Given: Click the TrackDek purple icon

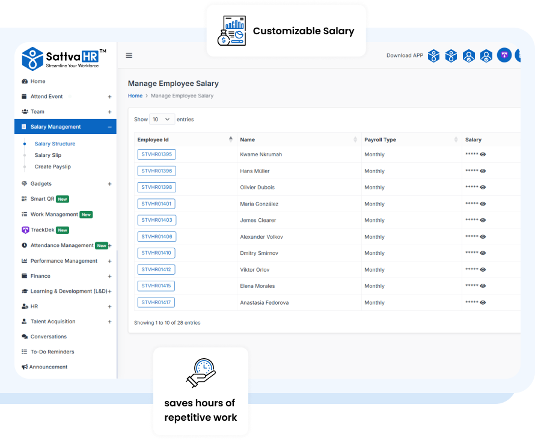Looking at the screenshot, I should tap(25, 230).
